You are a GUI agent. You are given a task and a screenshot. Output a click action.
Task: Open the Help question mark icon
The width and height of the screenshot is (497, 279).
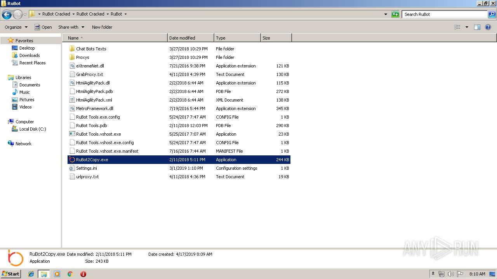click(488, 27)
